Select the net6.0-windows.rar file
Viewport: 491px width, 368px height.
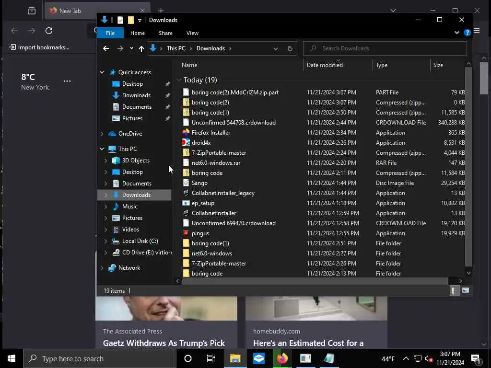point(216,163)
